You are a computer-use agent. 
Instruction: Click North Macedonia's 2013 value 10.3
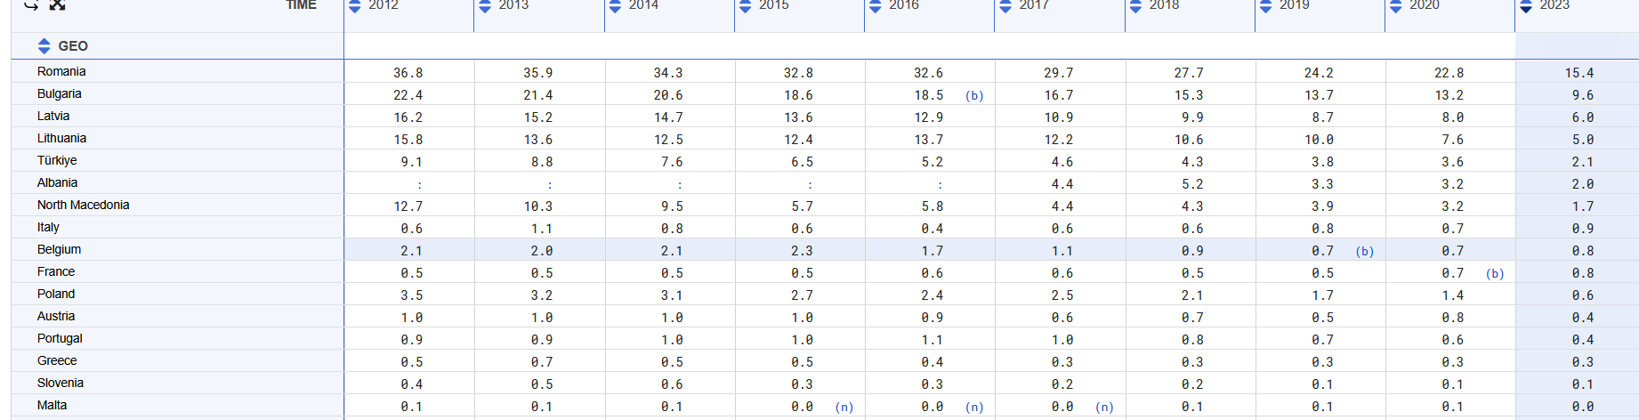click(x=537, y=206)
